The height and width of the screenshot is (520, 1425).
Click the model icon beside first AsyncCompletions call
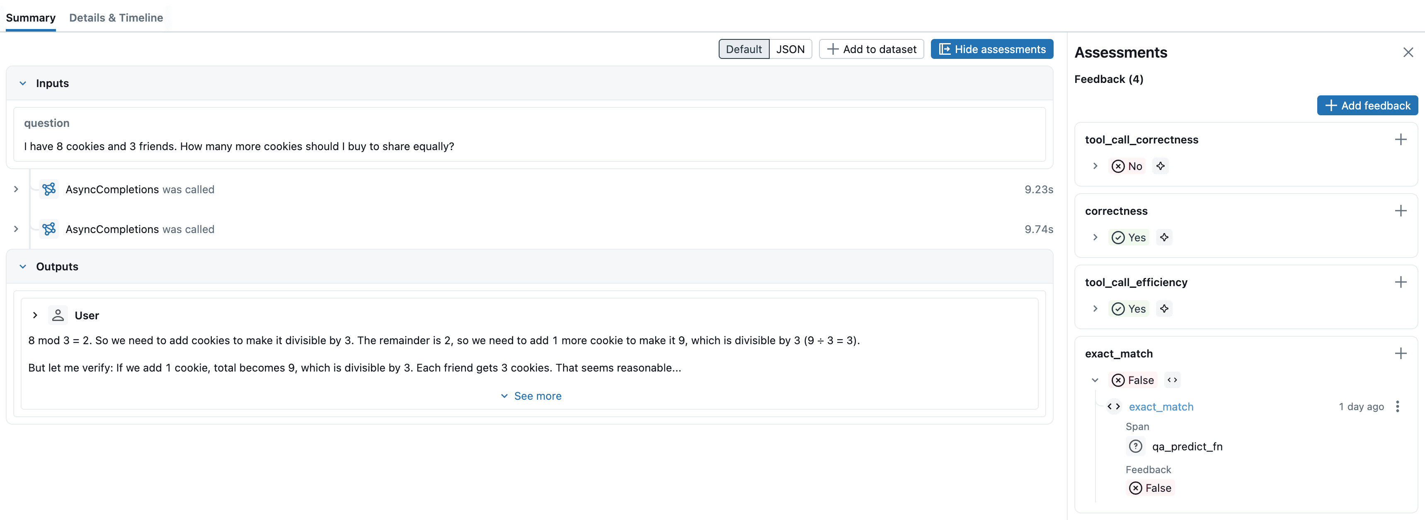pos(49,189)
